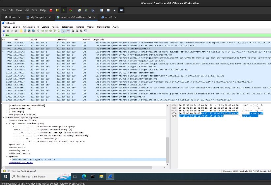The image size is (271, 185).
Task: Restart the current capture
Action: pyautogui.click(x=12, y=31)
